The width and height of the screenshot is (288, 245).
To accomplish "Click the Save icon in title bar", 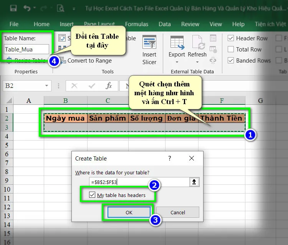I will pyautogui.click(x=13, y=8).
